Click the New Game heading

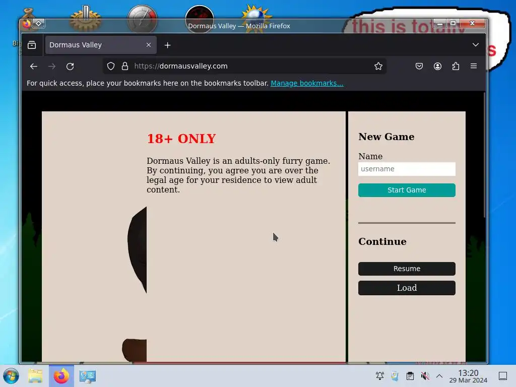click(386, 137)
